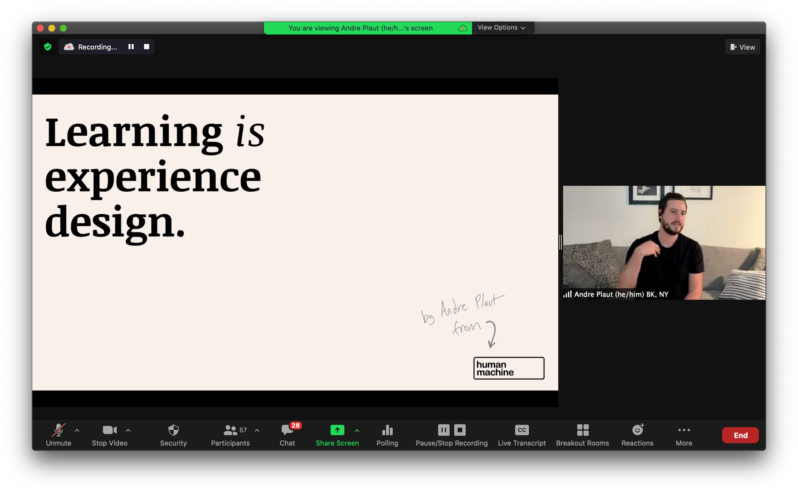Screen dimensions: 798x493
Task: Click the red End button
Action: (x=740, y=435)
